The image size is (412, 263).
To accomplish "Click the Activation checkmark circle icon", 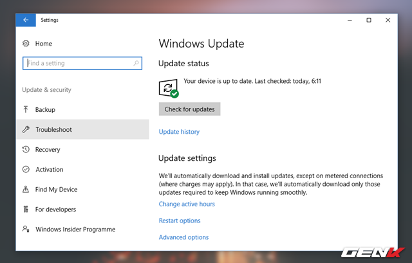I will [x=26, y=169].
